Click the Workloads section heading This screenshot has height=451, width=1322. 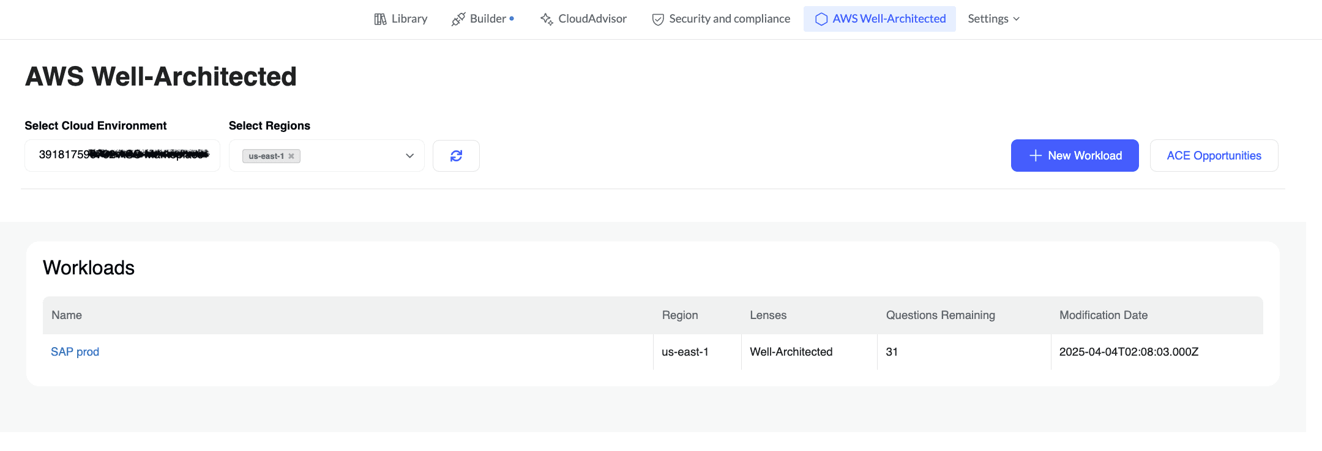coord(89,268)
